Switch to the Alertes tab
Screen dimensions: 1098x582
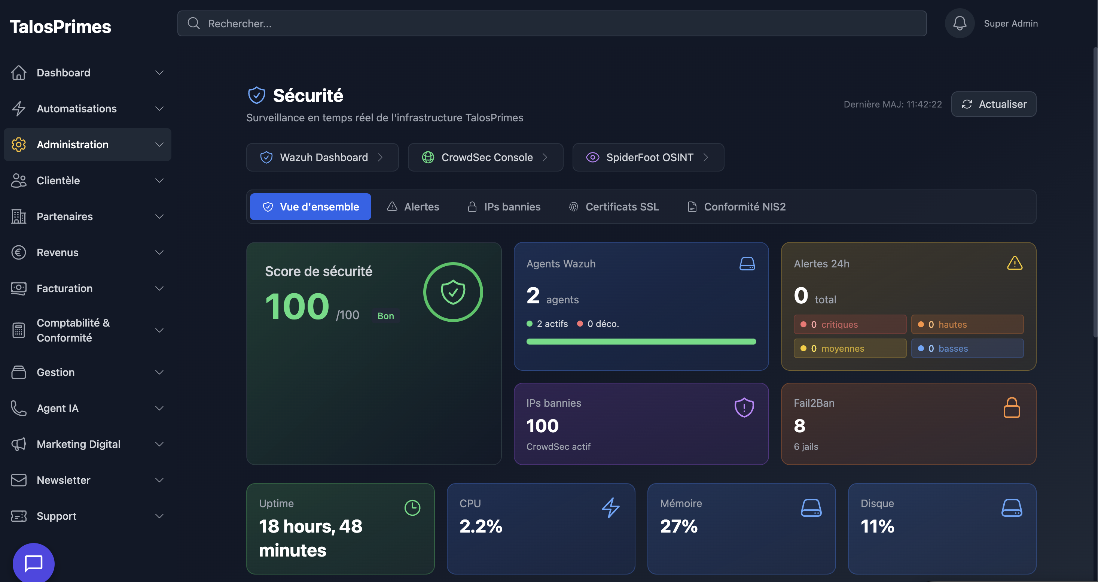pos(413,206)
